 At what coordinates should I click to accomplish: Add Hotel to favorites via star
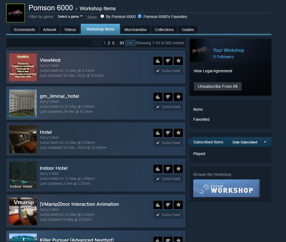[x=178, y=133]
